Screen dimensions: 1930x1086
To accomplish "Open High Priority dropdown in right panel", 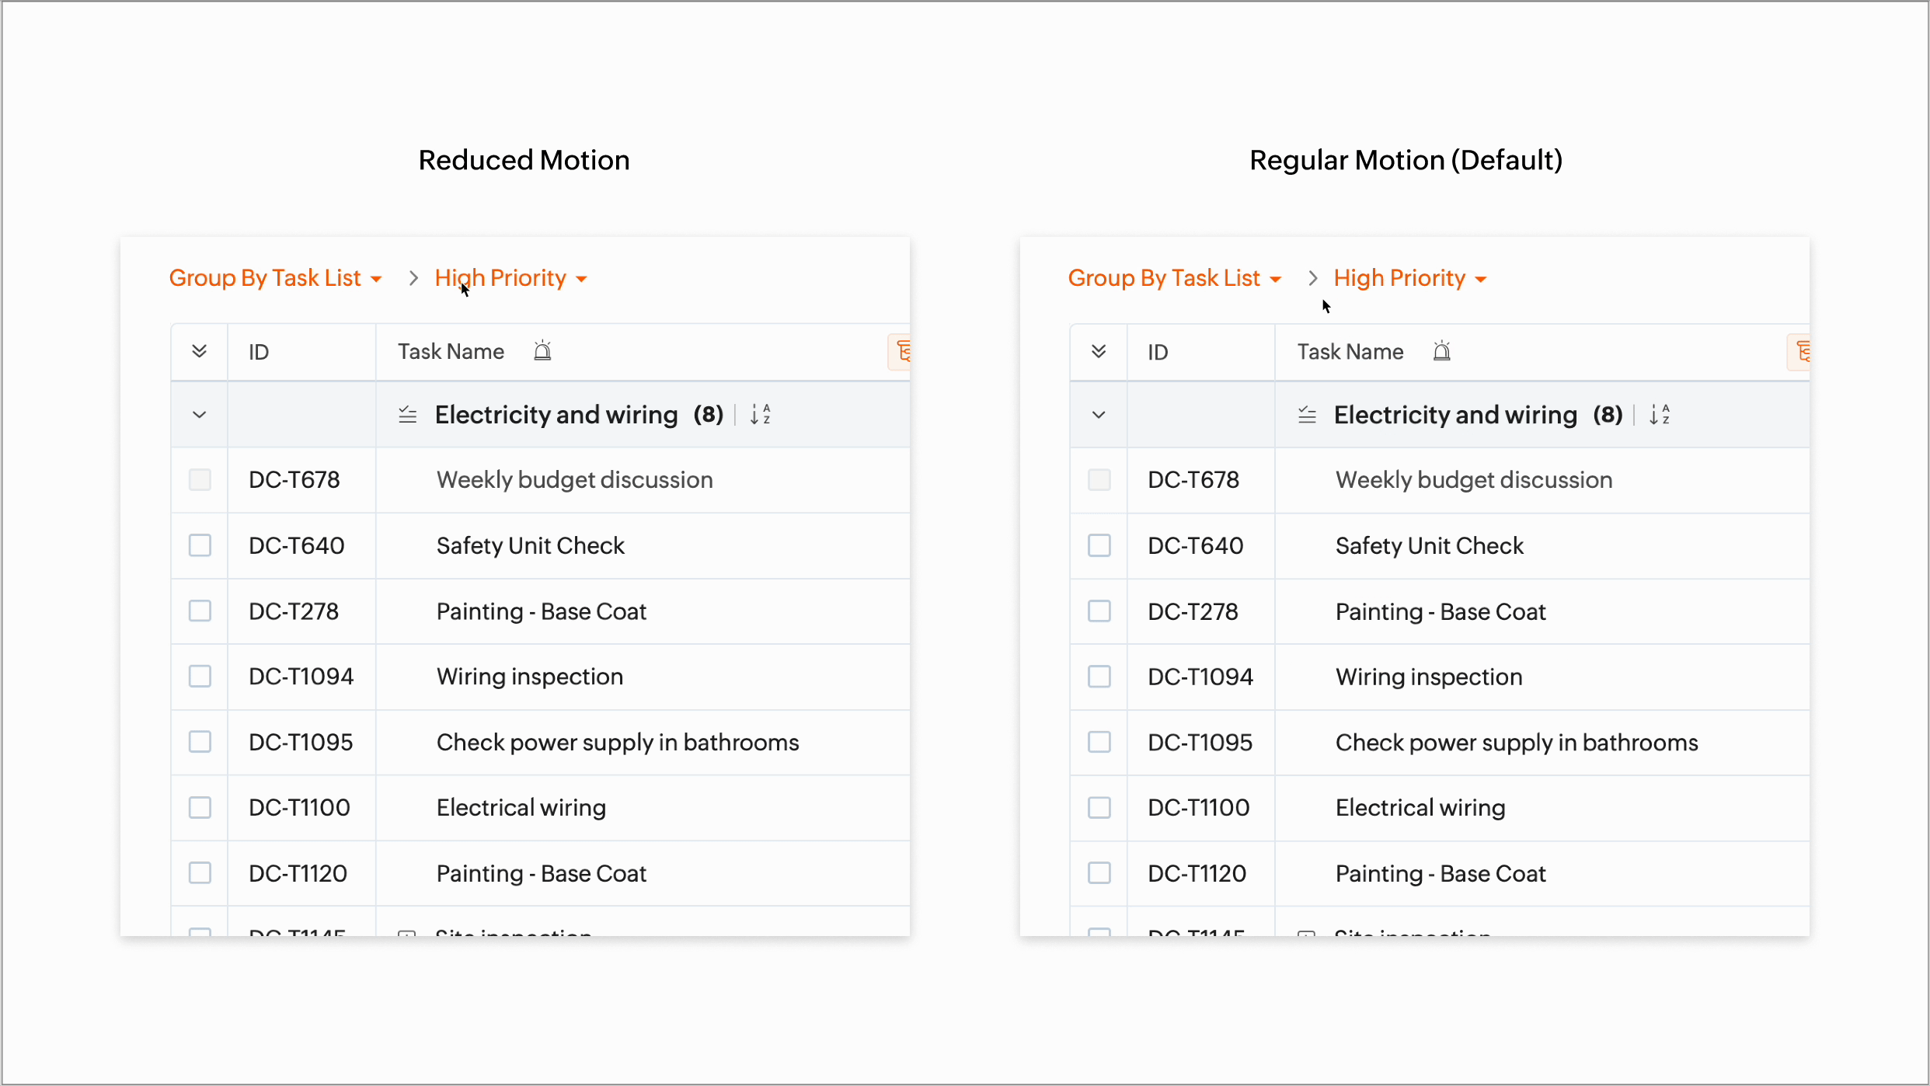I will tap(1409, 278).
